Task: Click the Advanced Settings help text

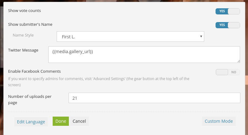Action: coord(99,82)
